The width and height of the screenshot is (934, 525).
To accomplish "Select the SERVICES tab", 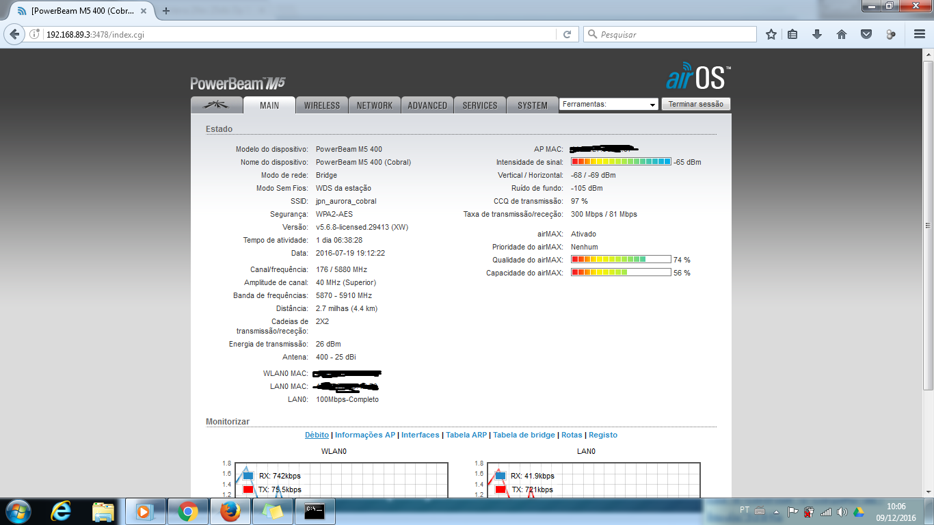I will 480,105.
